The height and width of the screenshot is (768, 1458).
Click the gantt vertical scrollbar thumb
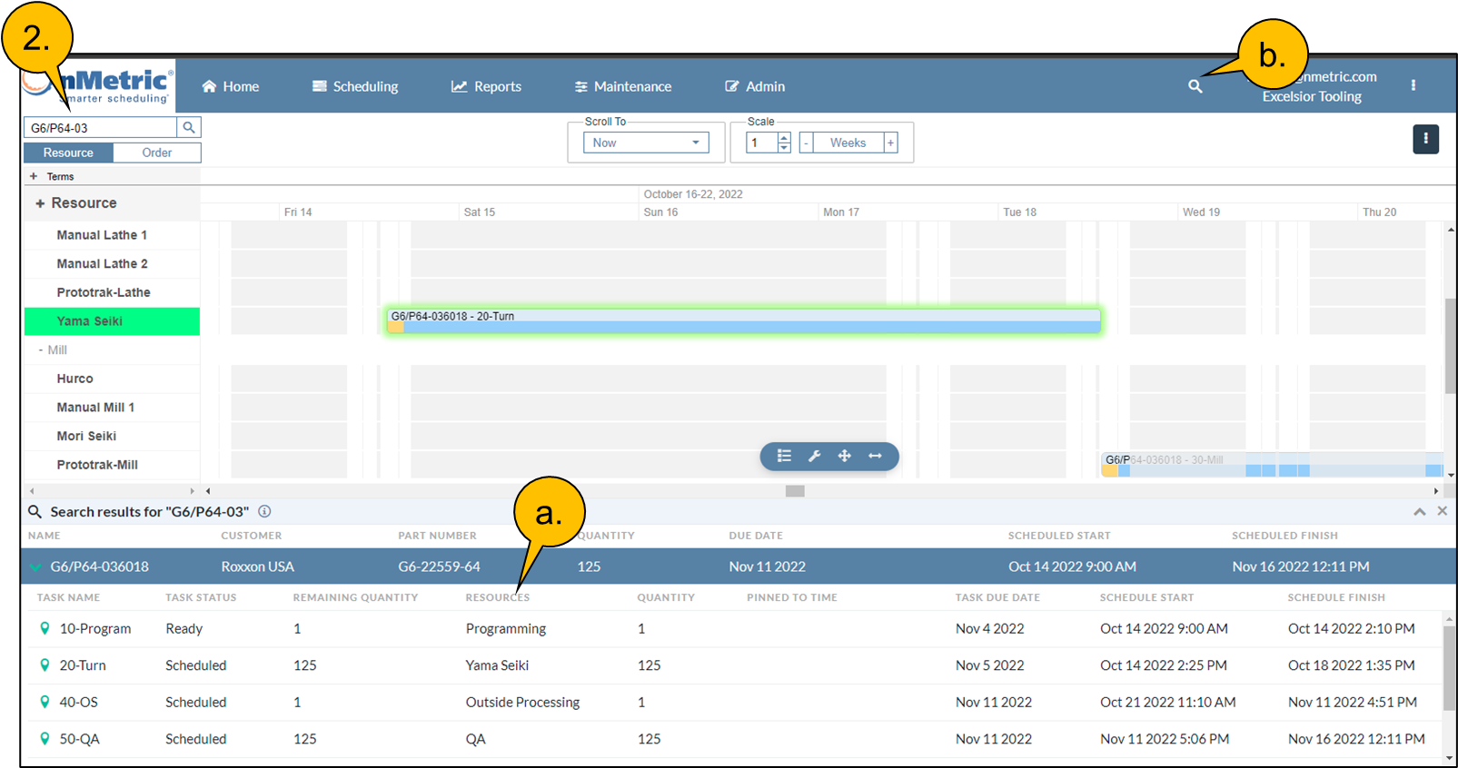point(1451,345)
